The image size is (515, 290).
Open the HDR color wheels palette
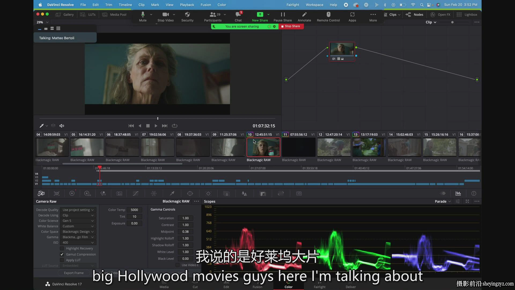pos(87,193)
